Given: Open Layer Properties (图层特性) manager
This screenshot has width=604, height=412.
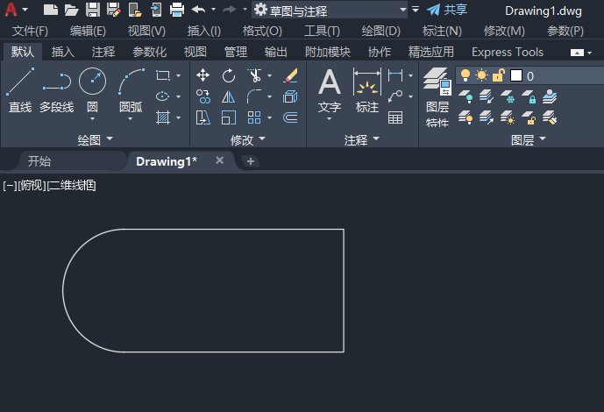Looking at the screenshot, I should (x=437, y=96).
